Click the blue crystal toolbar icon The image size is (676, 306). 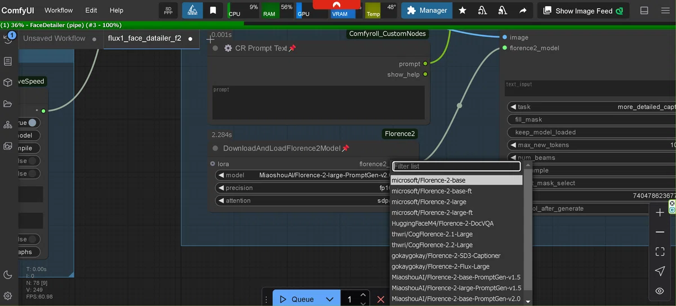pos(192,10)
